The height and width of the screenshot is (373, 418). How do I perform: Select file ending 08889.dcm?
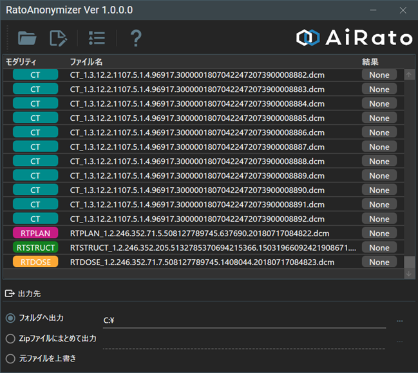[197, 176]
